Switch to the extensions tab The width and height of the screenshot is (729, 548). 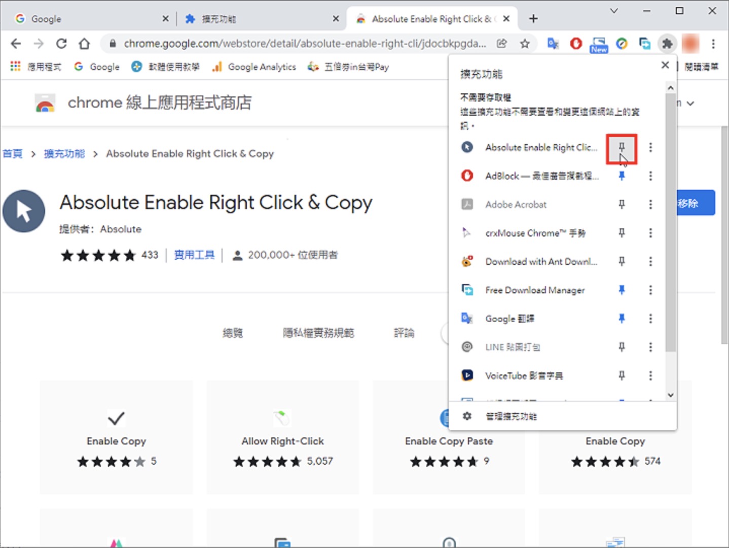click(261, 19)
